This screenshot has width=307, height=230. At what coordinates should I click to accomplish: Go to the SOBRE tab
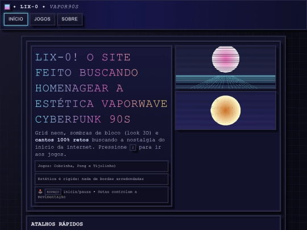(x=69, y=19)
